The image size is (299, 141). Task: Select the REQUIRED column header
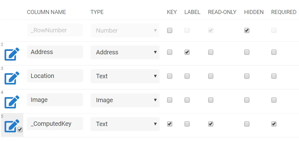(x=284, y=12)
